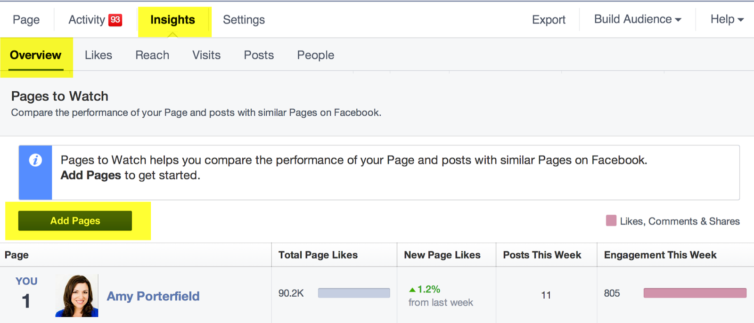Select the Overview tab
Screen dimensions: 754x323
pyautogui.click(x=36, y=55)
